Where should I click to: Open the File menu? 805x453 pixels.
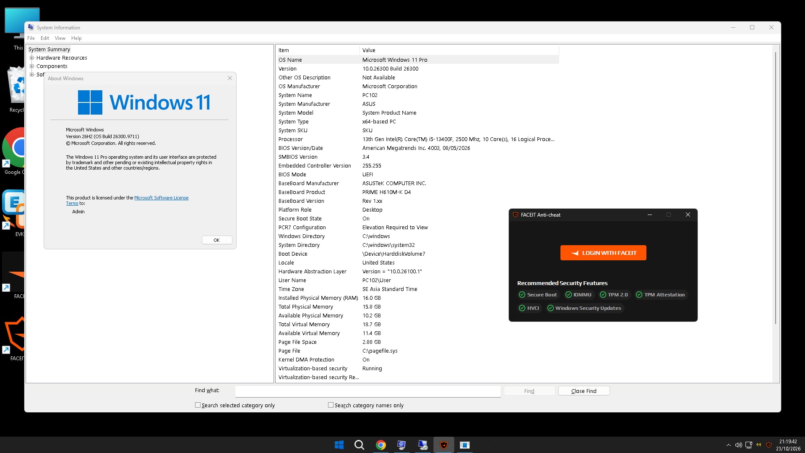coord(31,38)
